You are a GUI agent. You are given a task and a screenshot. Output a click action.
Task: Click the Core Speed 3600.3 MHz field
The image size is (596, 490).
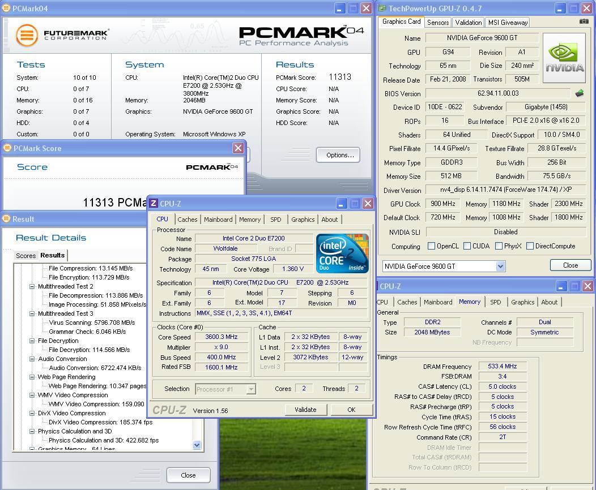[x=222, y=337]
